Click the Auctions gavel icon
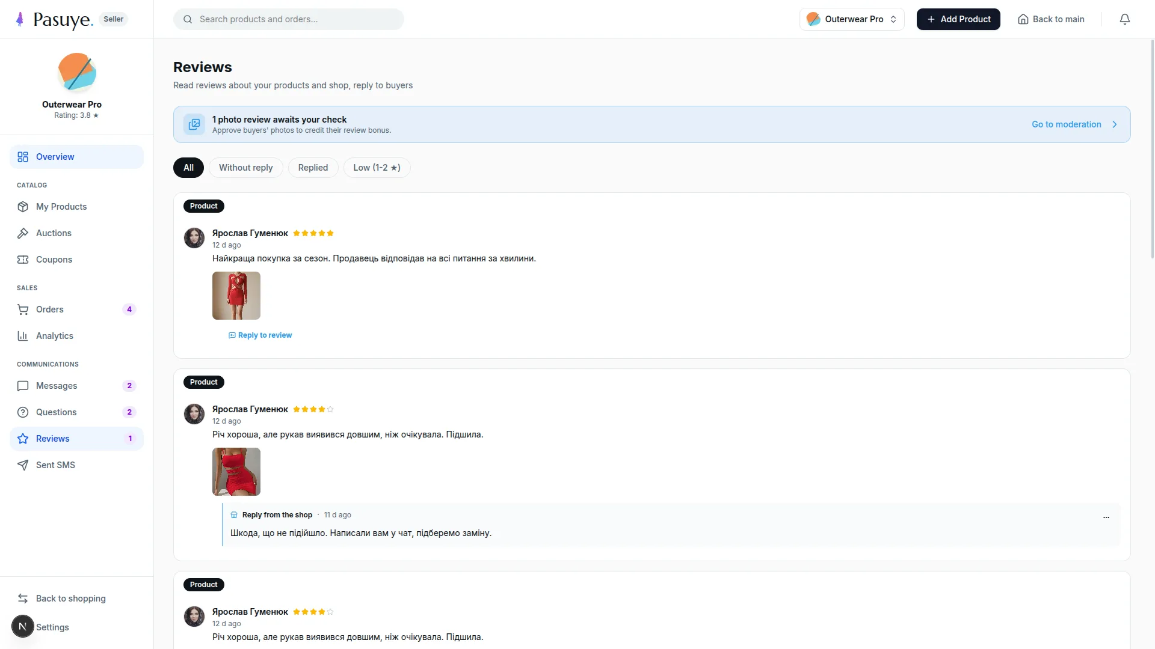This screenshot has height=649, width=1155. pyautogui.click(x=23, y=233)
